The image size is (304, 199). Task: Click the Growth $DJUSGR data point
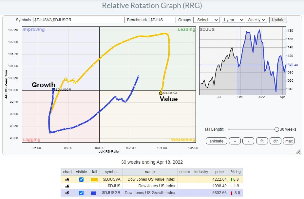tap(54, 90)
